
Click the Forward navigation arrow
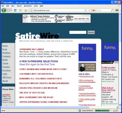coord(8,10)
